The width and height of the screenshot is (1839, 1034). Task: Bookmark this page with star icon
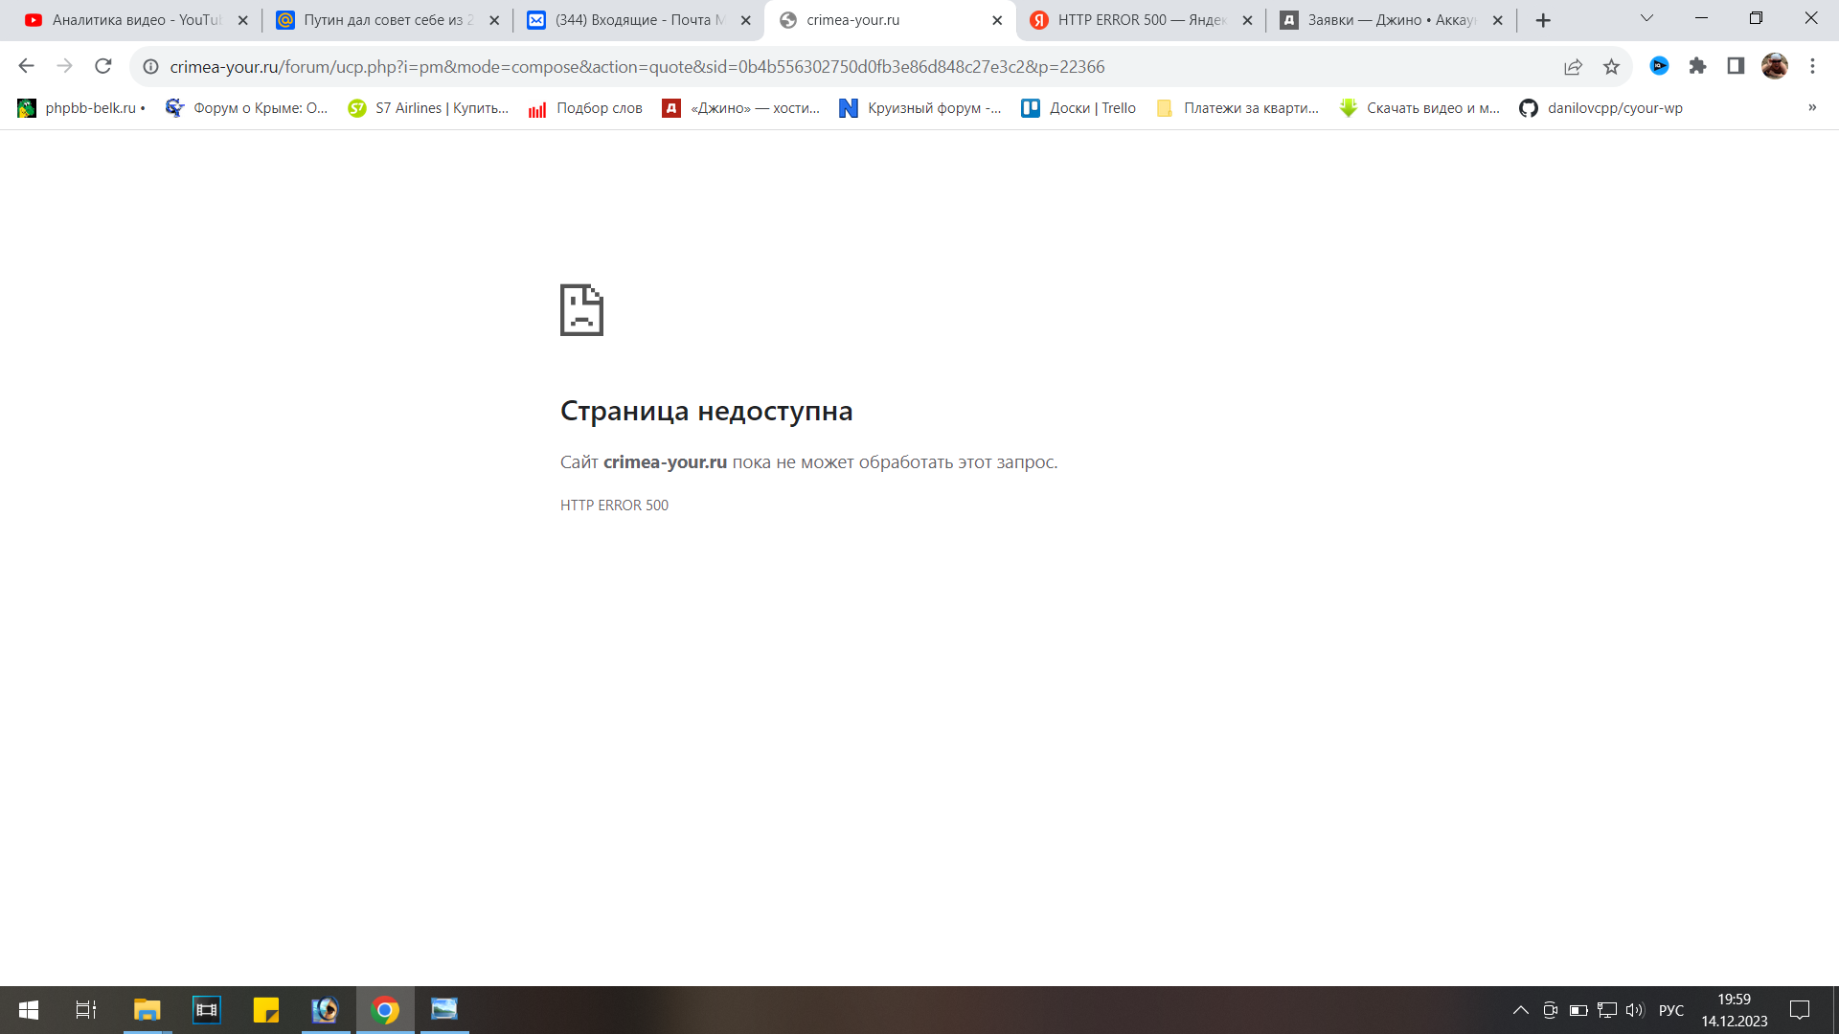(x=1611, y=66)
